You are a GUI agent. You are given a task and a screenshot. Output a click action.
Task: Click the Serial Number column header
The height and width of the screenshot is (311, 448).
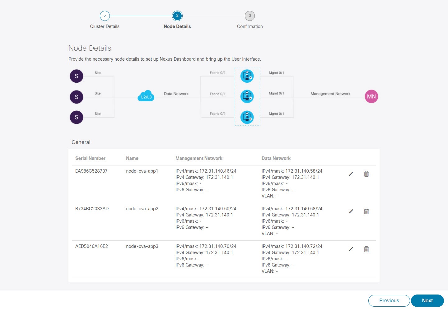click(90, 158)
